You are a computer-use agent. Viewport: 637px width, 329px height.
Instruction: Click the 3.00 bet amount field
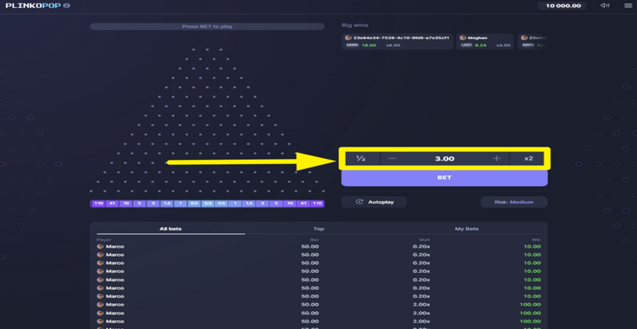point(444,158)
